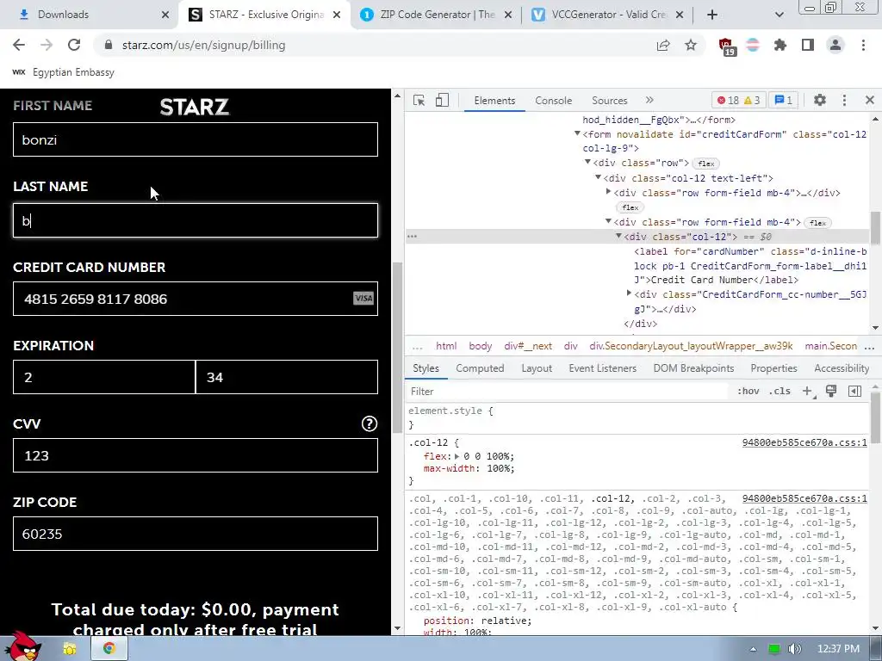
Task: Open the Event Listeners tab
Action: [x=602, y=368]
